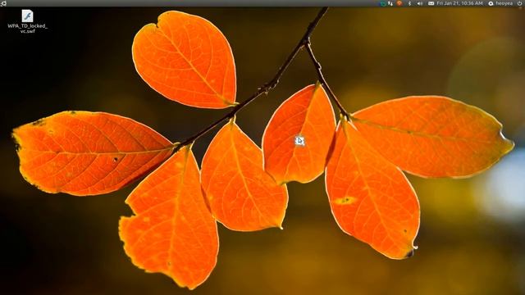Open the Ubuntu logo menu in the top panel
525x295 pixels.
point(3,3)
